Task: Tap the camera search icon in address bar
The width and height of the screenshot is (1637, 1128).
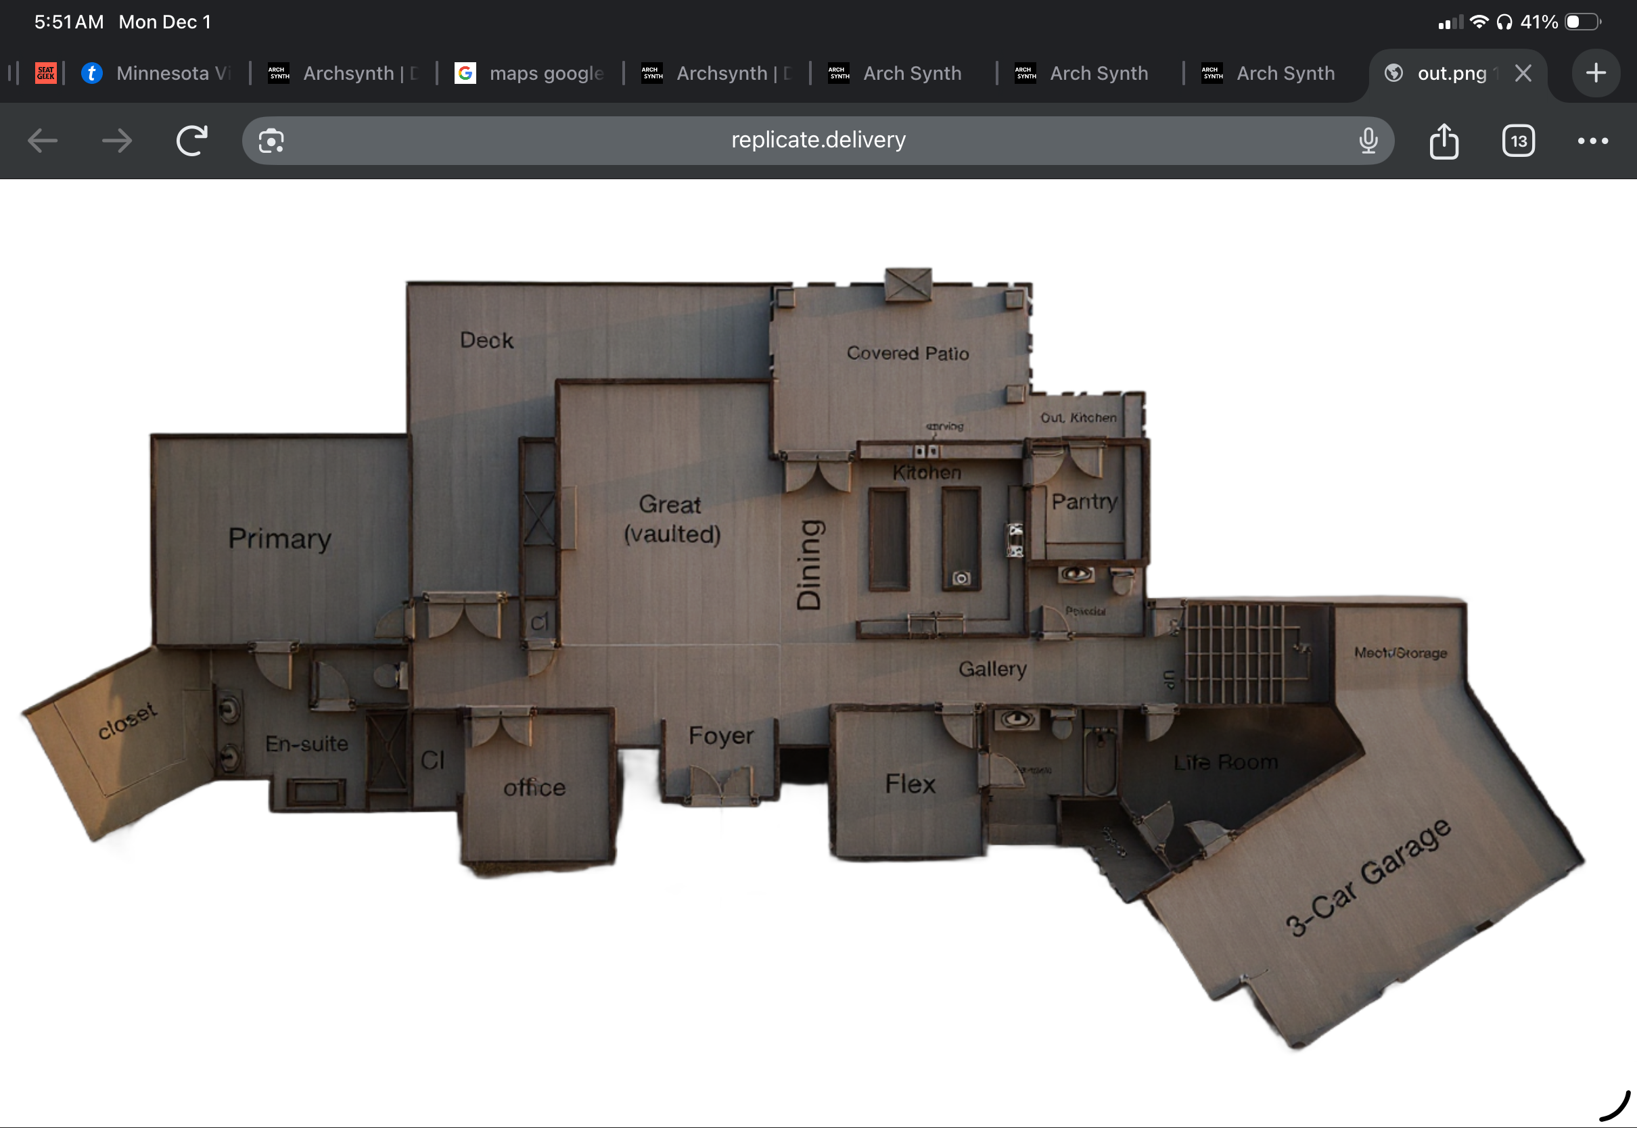Action: pyautogui.click(x=271, y=141)
